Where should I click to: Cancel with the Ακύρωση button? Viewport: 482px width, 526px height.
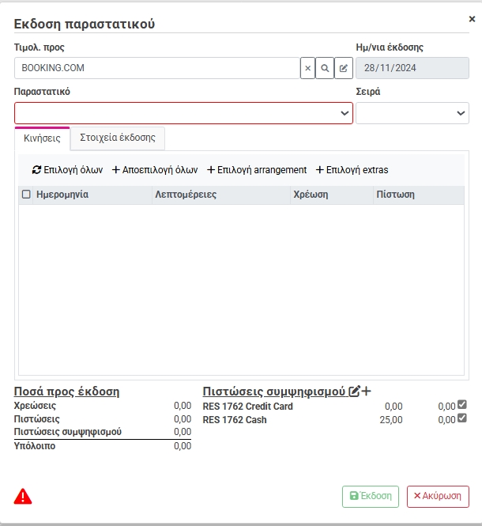pyautogui.click(x=438, y=497)
